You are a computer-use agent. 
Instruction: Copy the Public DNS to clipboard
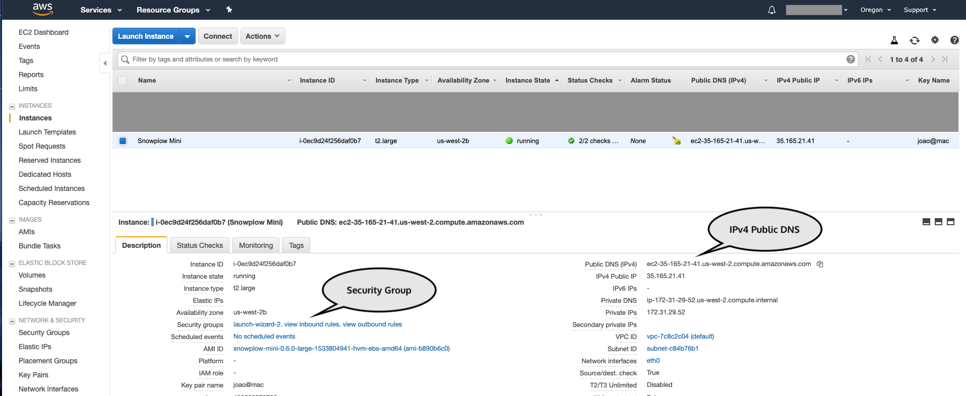coord(820,264)
